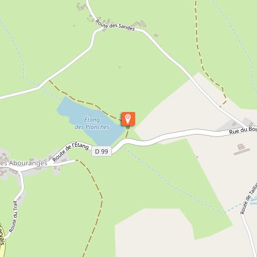Select the farm buildings below Rue du Bourg
The image size is (257, 257).
click(x=242, y=149)
